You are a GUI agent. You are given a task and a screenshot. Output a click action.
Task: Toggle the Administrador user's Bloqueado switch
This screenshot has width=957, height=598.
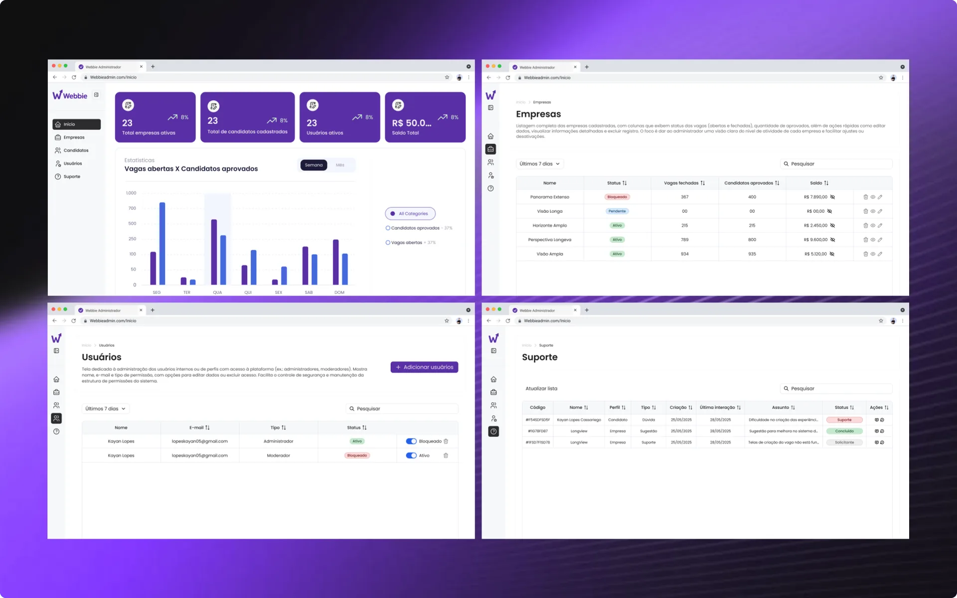(x=411, y=442)
